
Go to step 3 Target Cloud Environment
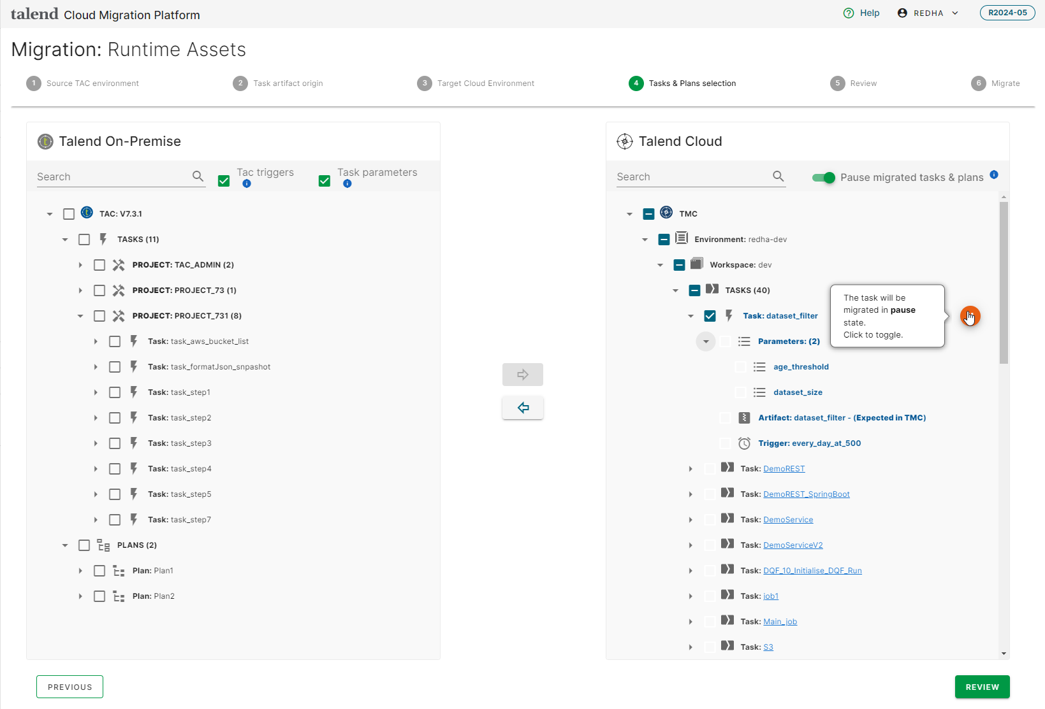(x=476, y=83)
